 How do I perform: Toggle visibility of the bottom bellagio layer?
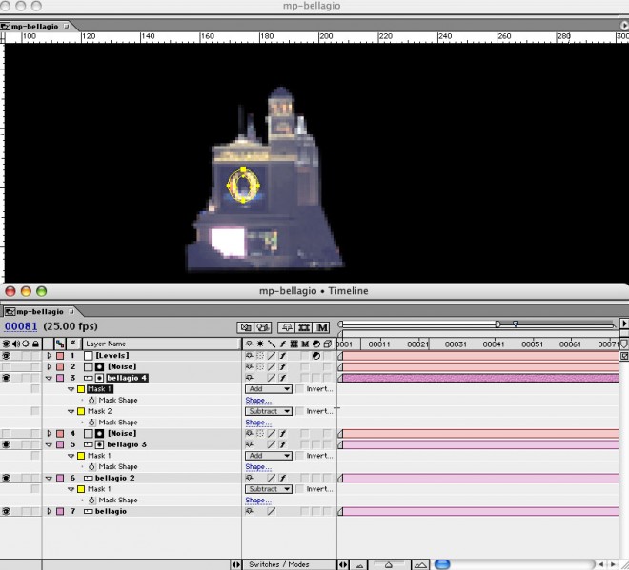point(7,511)
